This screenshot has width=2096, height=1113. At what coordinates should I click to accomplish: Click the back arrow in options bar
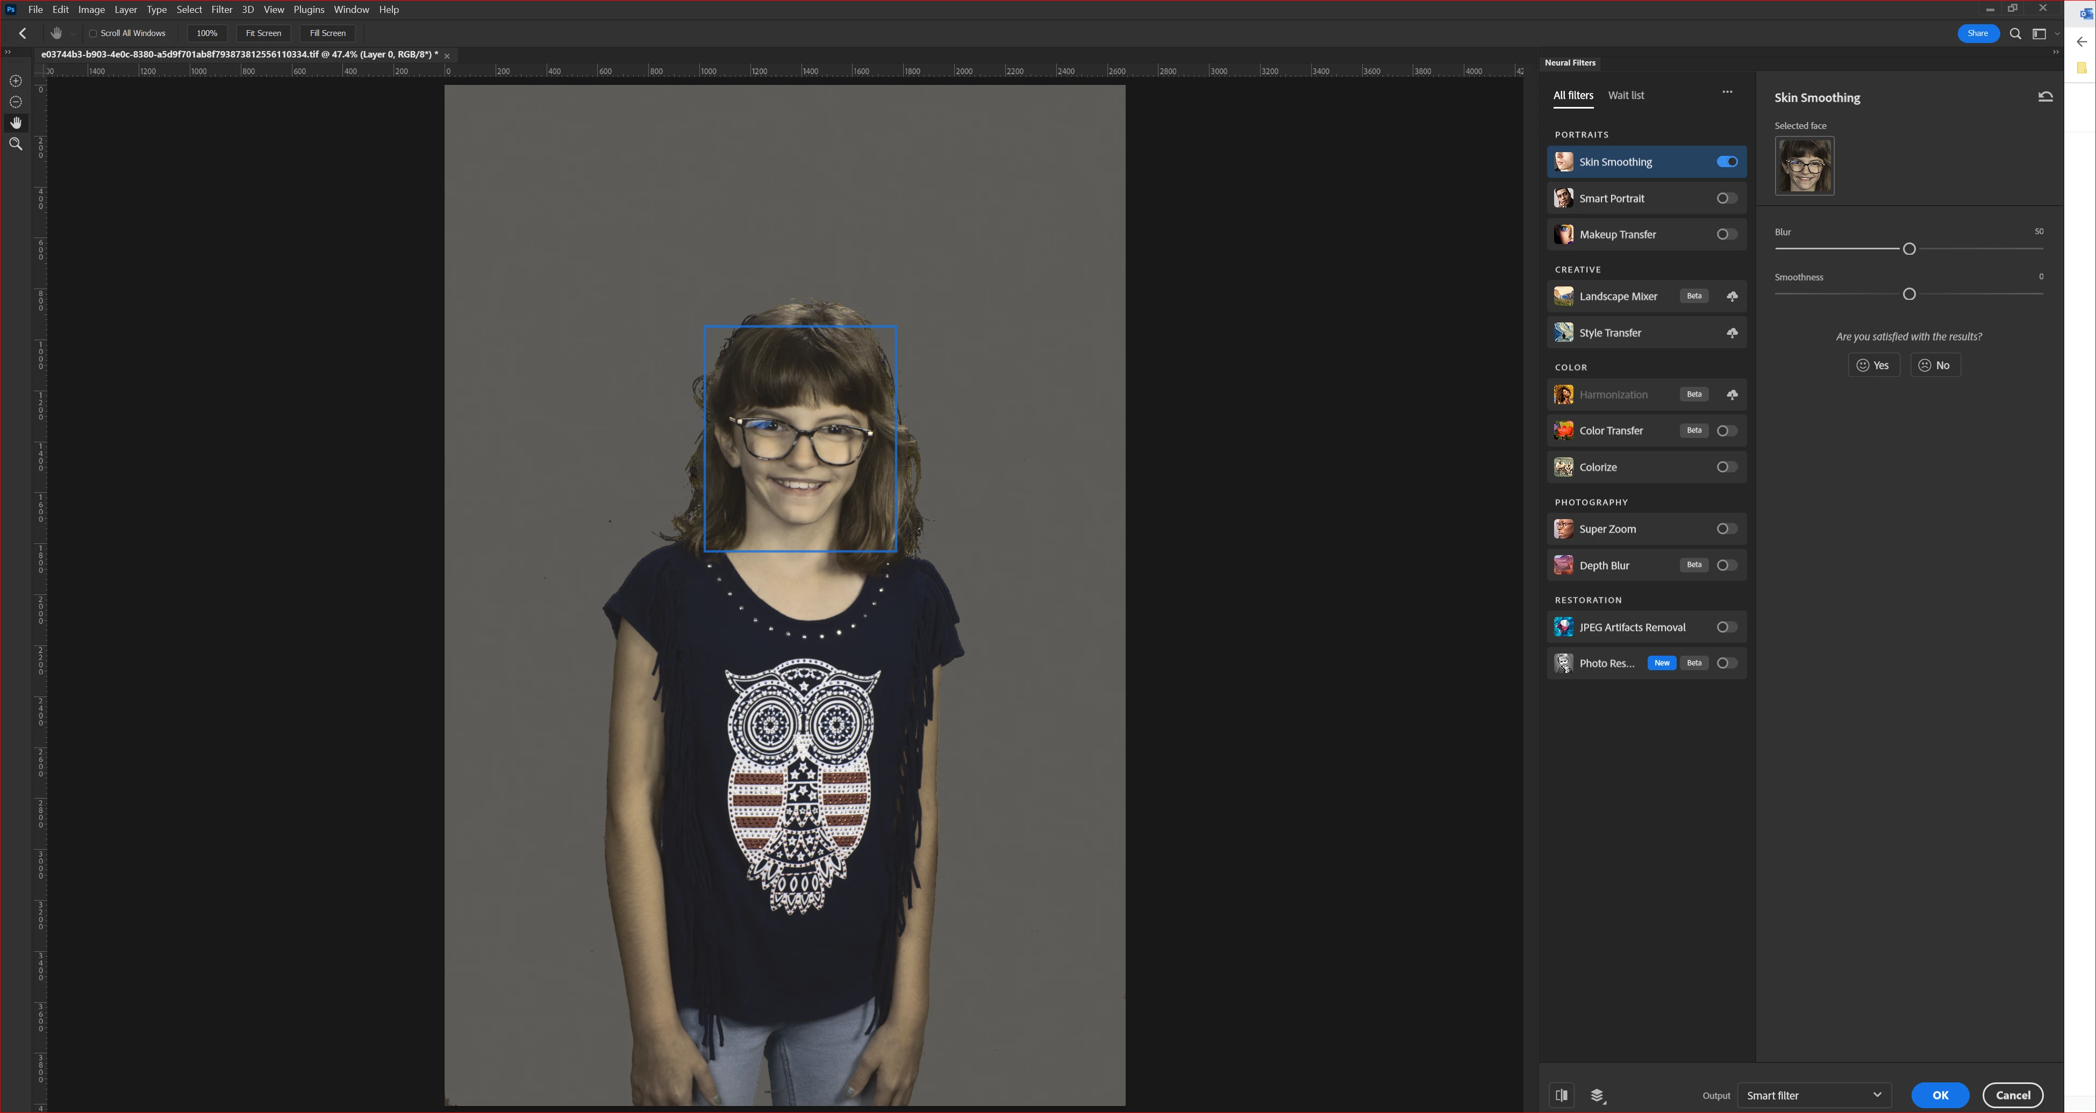coord(23,33)
